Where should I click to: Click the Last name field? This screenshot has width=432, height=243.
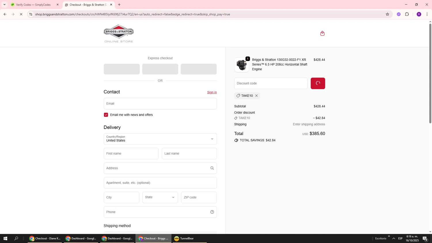(x=189, y=154)
